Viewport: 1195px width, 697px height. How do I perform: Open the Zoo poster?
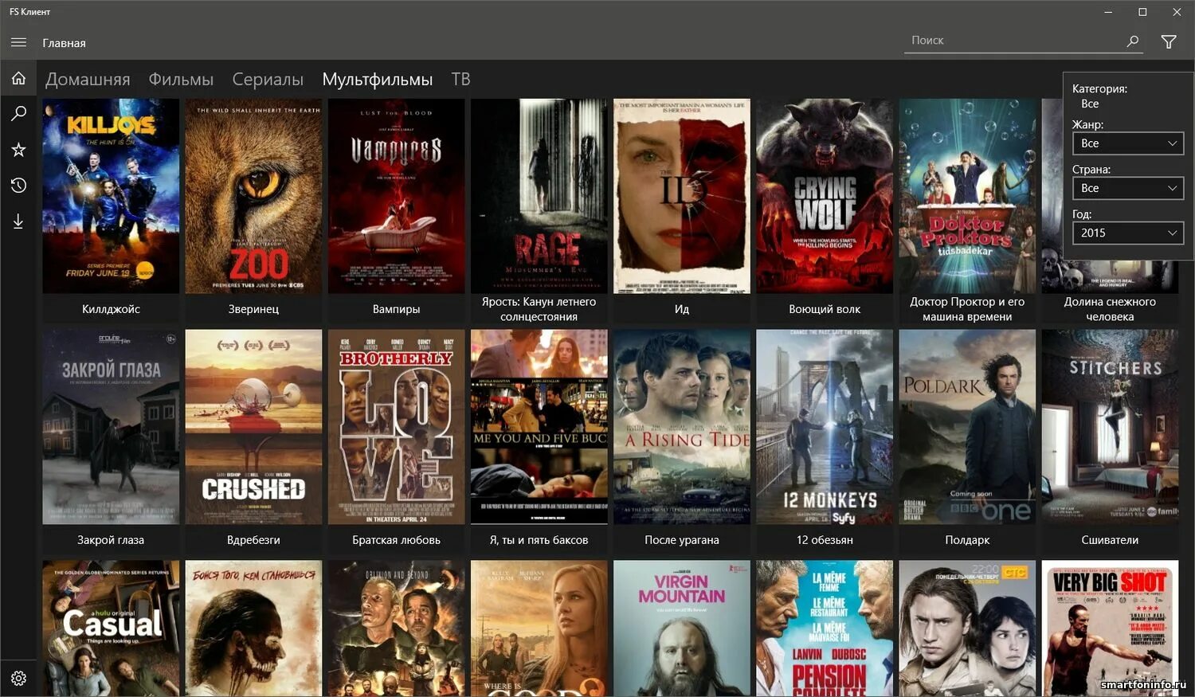[x=253, y=196]
